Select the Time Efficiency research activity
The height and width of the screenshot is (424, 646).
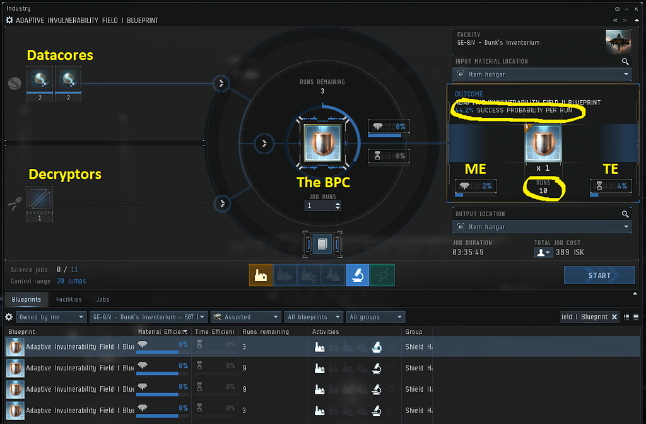(x=309, y=275)
